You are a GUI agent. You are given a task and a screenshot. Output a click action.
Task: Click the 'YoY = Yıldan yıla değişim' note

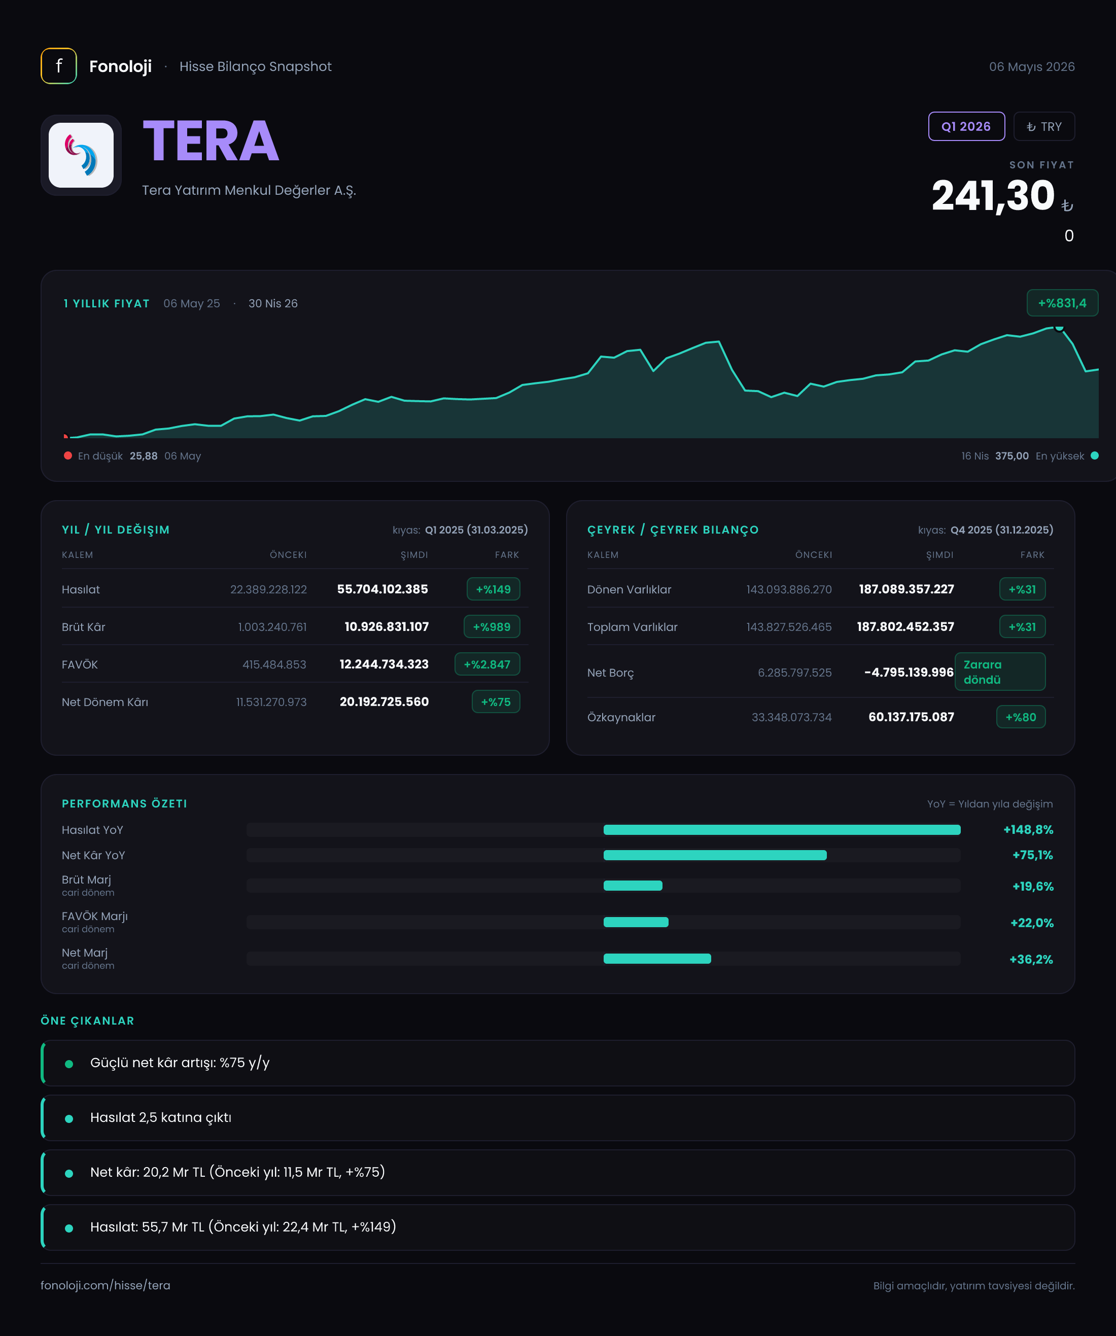click(x=990, y=804)
